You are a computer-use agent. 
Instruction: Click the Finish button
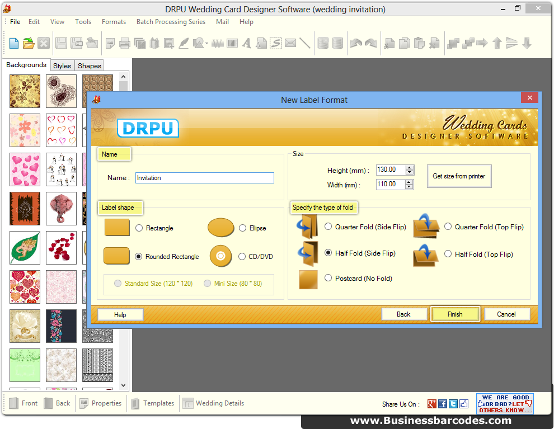coord(455,314)
